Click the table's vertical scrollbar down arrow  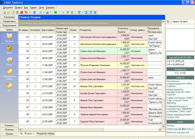pos(163,126)
